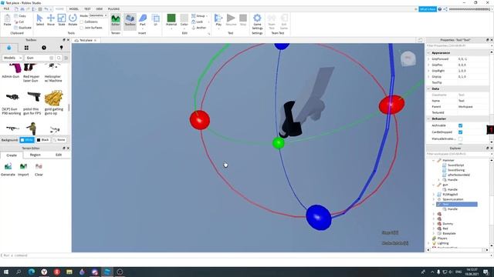Image resolution: width=494 pixels, height=277 pixels.
Task: Select White toolbox background
Action: (x=27, y=140)
